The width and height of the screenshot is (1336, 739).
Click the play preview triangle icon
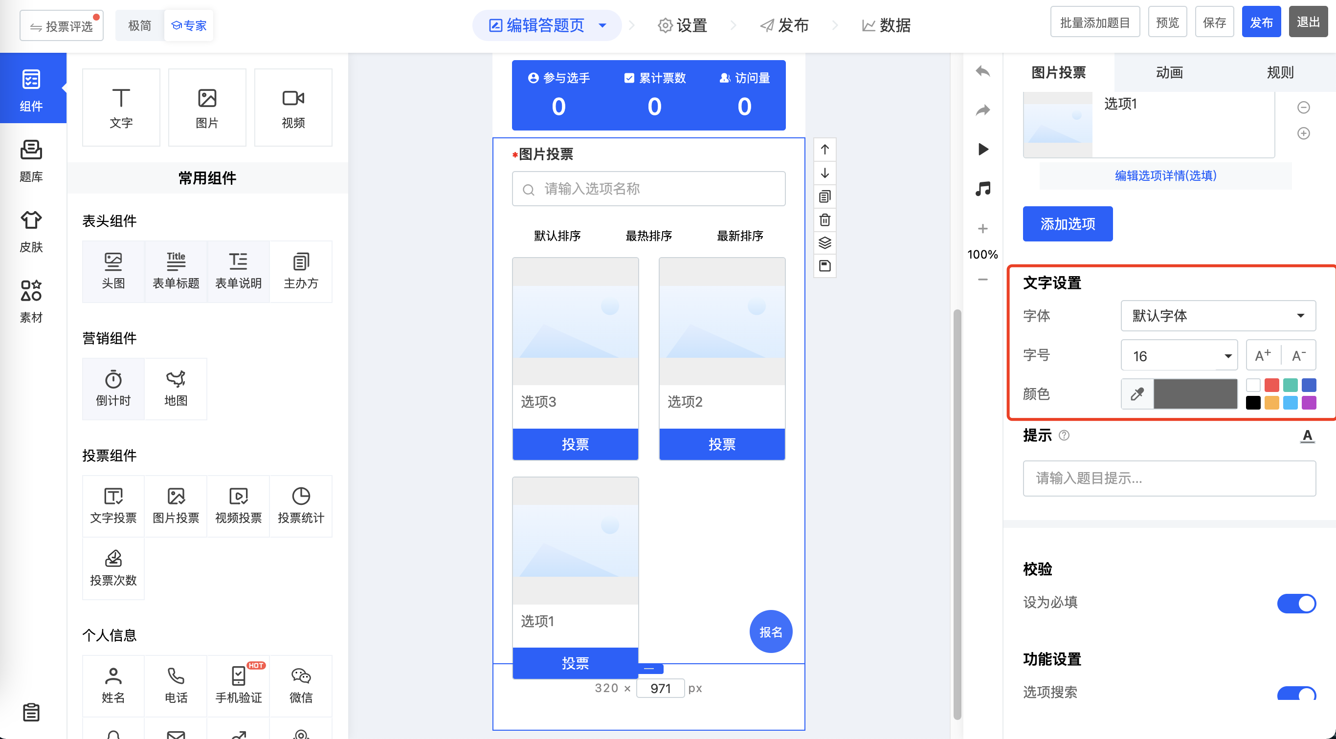(982, 149)
